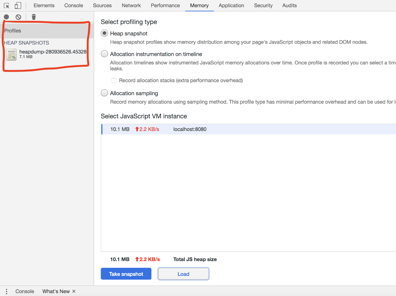Viewport: 396px width, 296px height.
Task: Click the Load button
Action: tap(183, 274)
